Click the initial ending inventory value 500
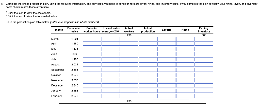 [204, 35]
